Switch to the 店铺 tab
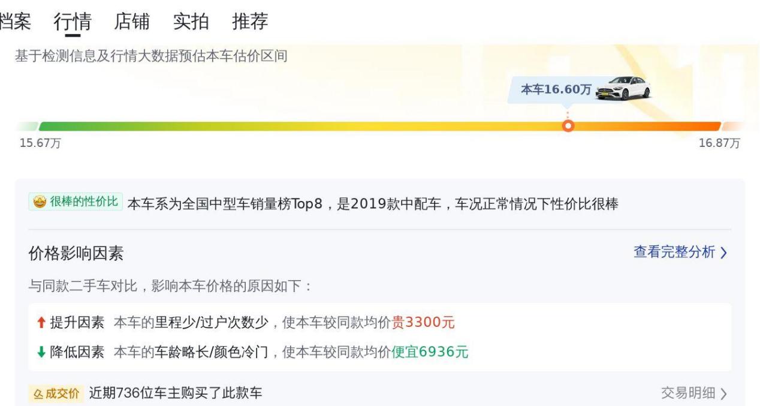 131,22
